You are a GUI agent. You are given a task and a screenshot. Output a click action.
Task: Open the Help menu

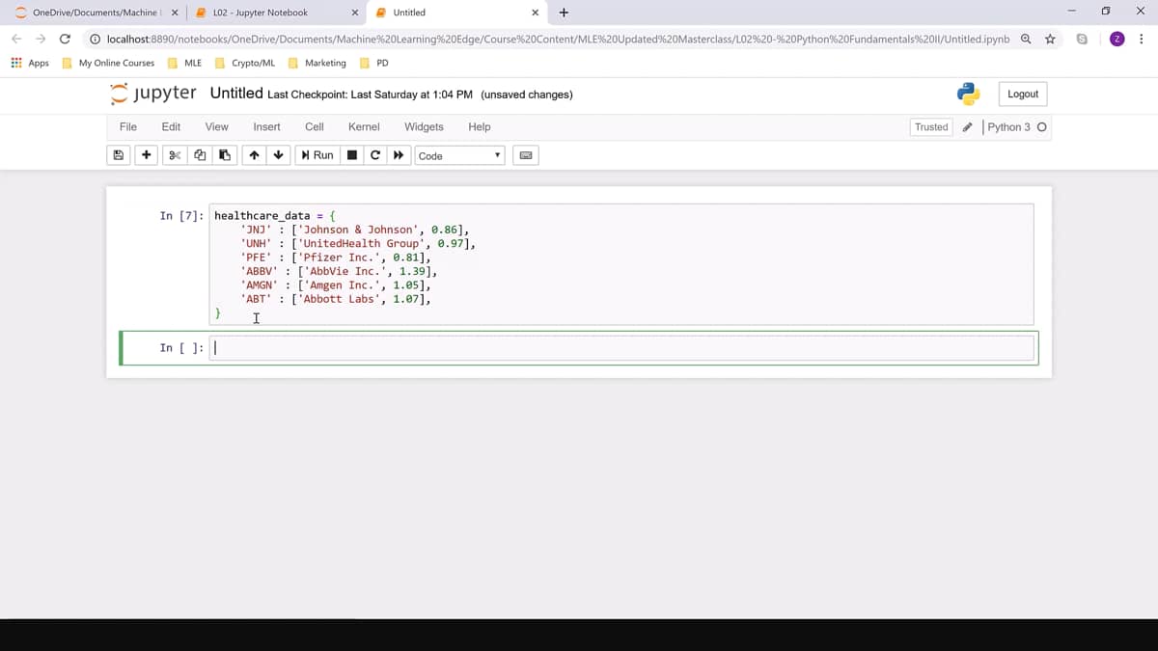tap(480, 127)
